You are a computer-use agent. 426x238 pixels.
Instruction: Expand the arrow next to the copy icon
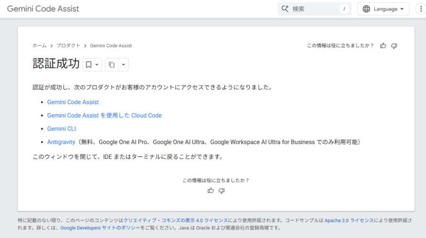(124, 65)
